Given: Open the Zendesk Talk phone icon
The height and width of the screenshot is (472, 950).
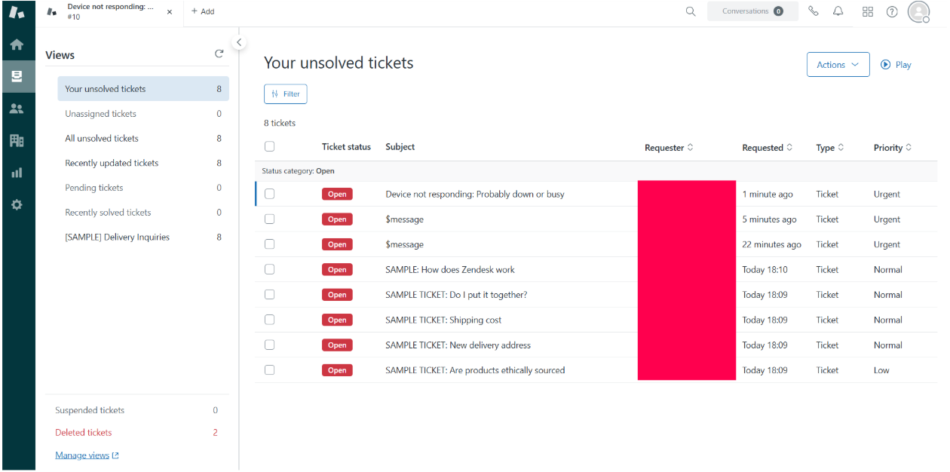Looking at the screenshot, I should (x=814, y=11).
